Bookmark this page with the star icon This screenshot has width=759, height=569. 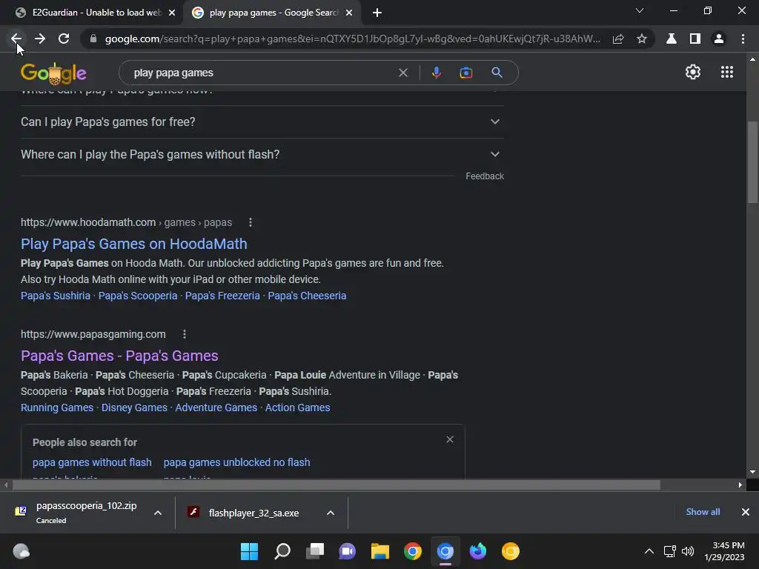[x=642, y=39]
